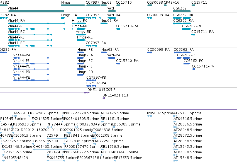The width and height of the screenshot is (237, 162).
Task: Click the CG30098 gene label
Action: pos(155,3)
